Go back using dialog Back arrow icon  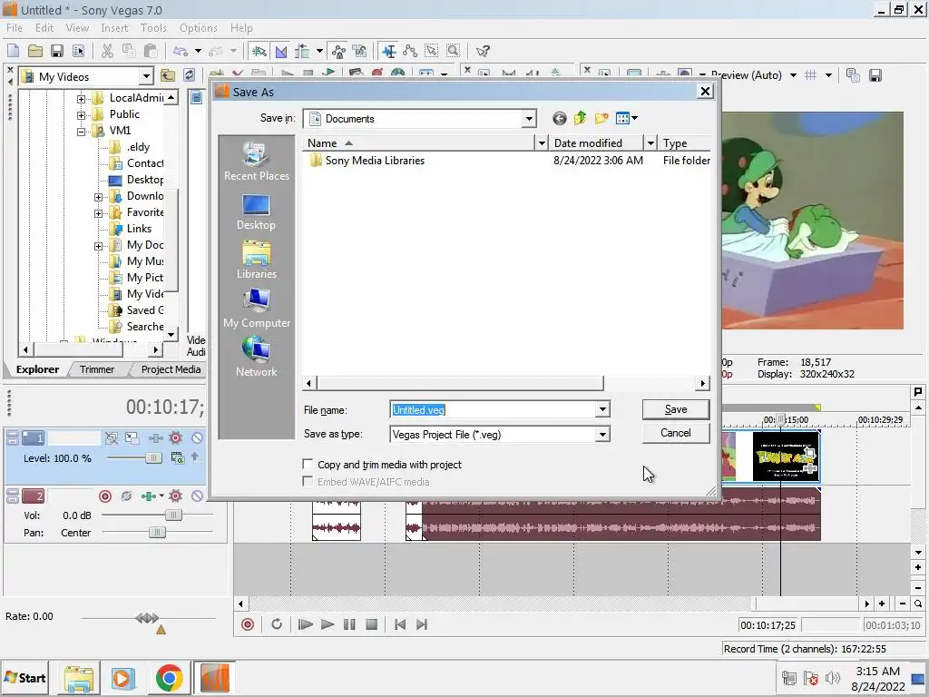[x=559, y=119]
